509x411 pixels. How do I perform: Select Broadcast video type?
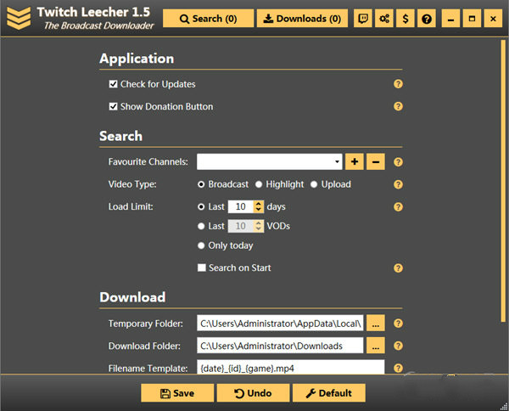tap(201, 184)
